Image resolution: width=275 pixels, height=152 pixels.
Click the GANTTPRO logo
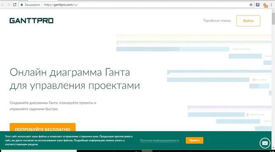(x=31, y=21)
